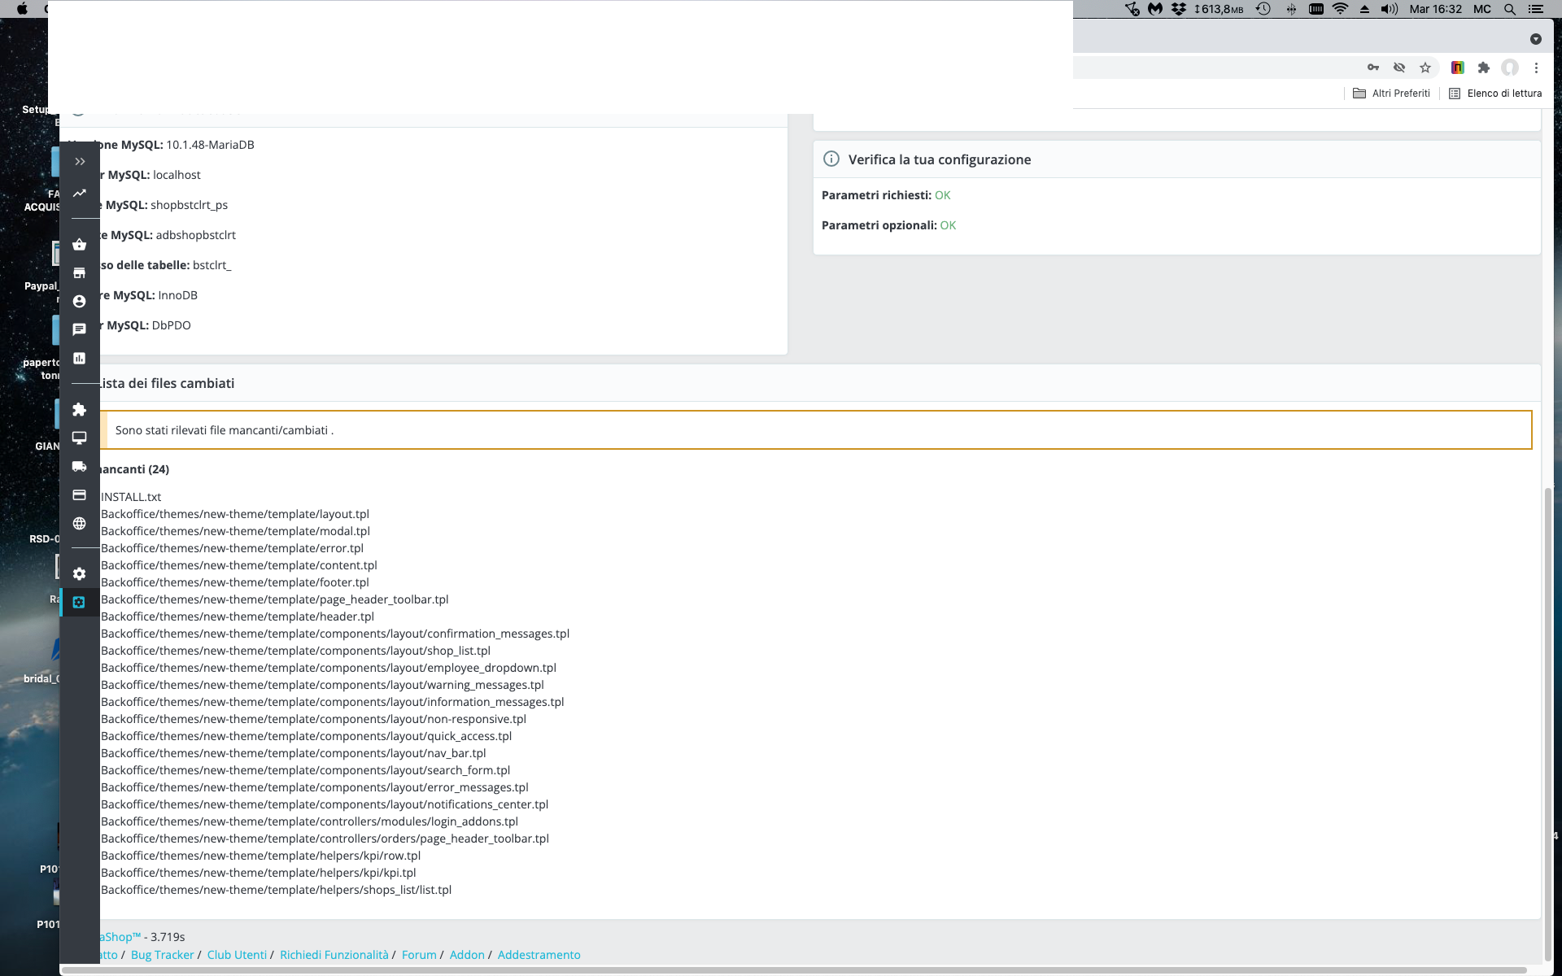1562x976 pixels.
Task: Open Altri Preferiti bookmarks folder
Action: (x=1391, y=94)
